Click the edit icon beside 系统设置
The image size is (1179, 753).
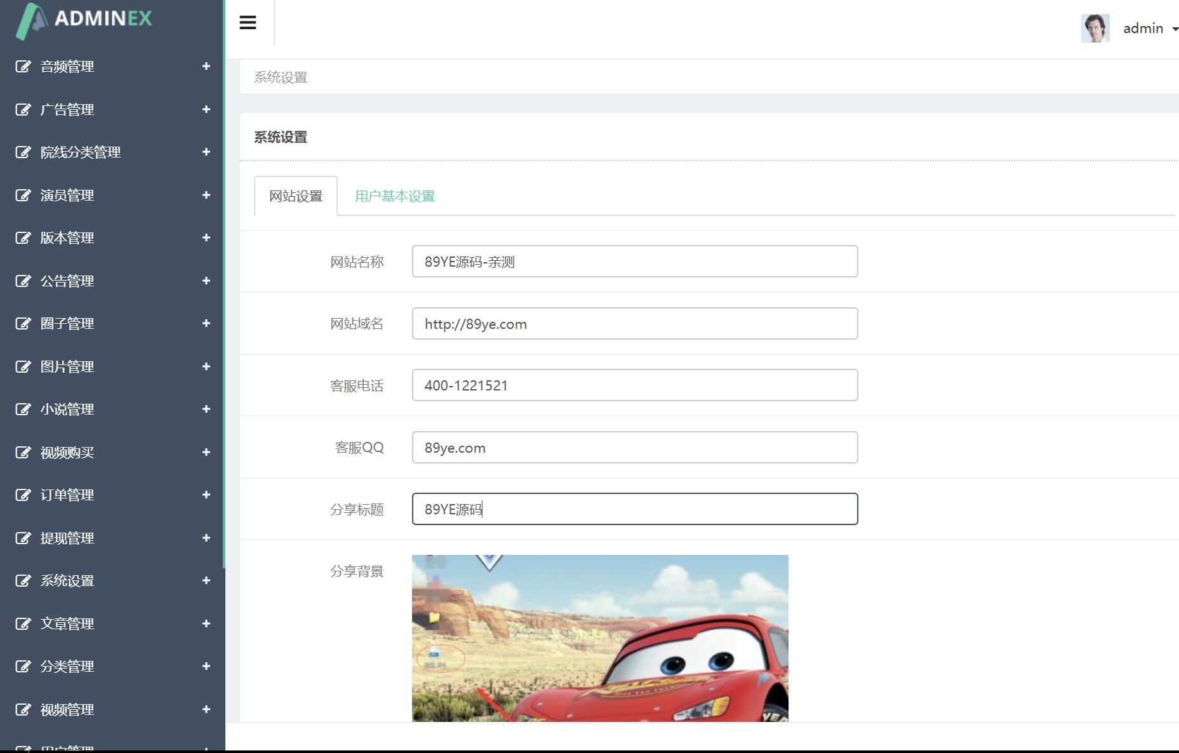[23, 581]
